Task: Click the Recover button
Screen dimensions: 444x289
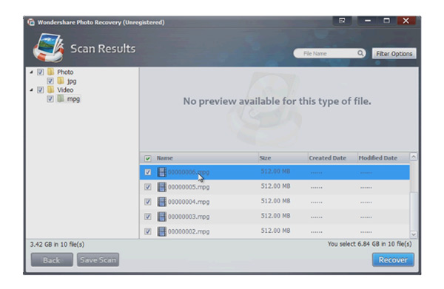Action: [x=393, y=259]
